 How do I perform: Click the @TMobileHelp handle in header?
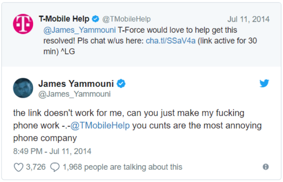(x=126, y=19)
